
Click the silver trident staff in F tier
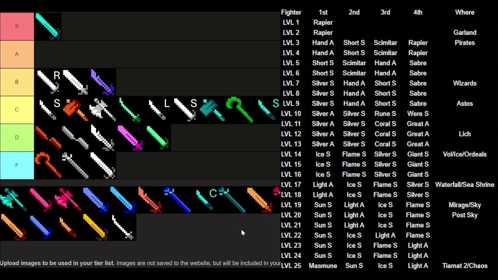(75, 165)
